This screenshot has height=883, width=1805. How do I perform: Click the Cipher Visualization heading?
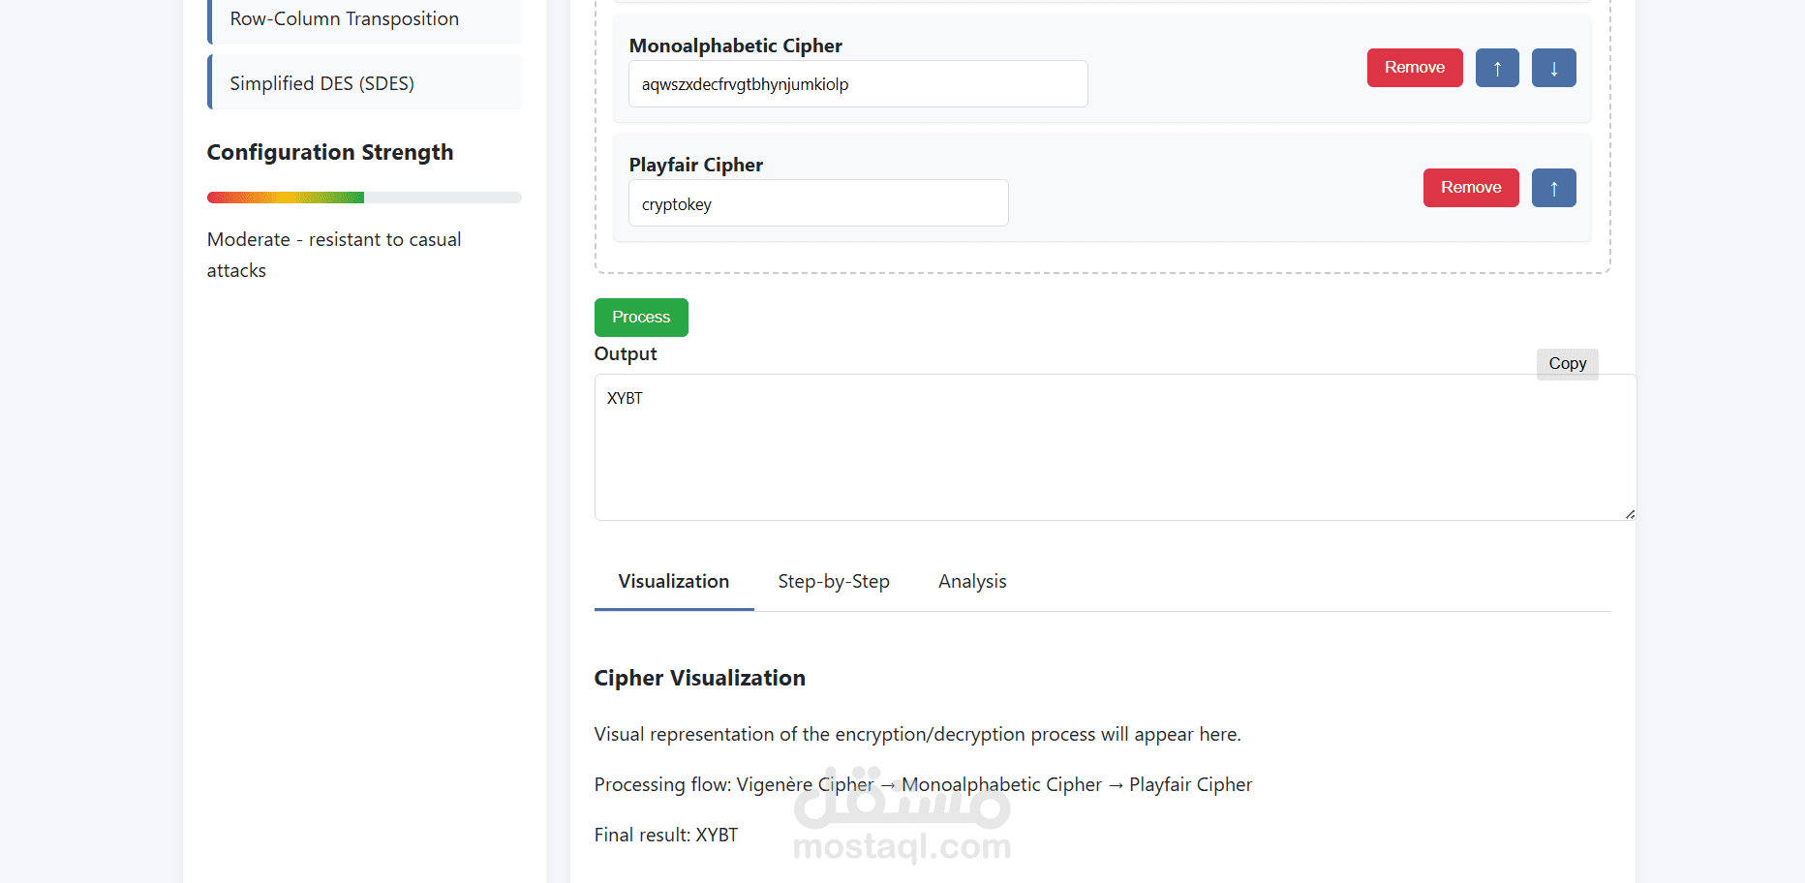point(699,678)
